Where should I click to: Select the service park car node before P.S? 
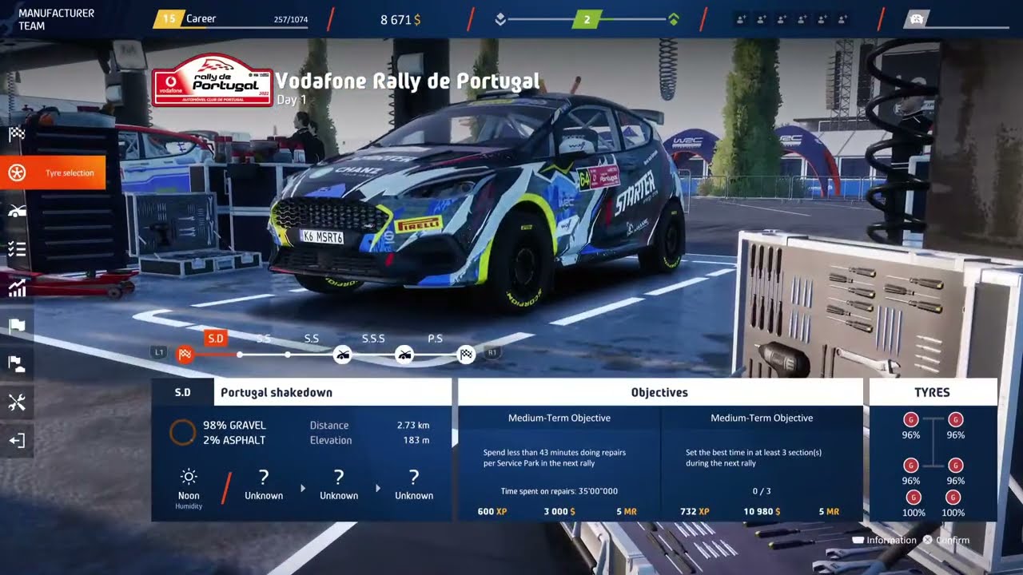[x=404, y=355]
